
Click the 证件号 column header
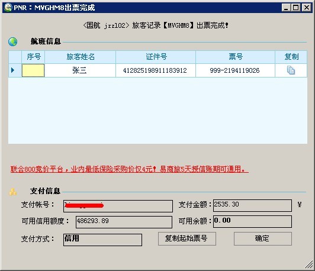pos(156,57)
